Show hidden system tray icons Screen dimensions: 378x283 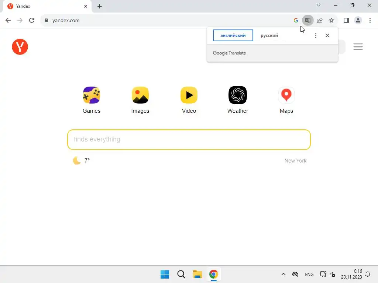point(283,274)
